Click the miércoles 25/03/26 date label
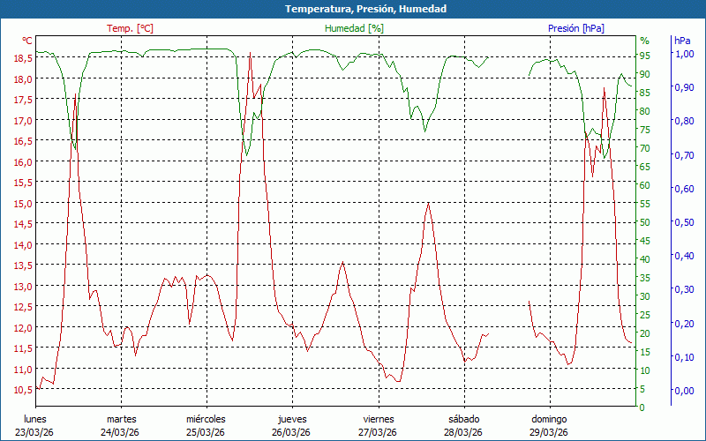 pyautogui.click(x=206, y=425)
